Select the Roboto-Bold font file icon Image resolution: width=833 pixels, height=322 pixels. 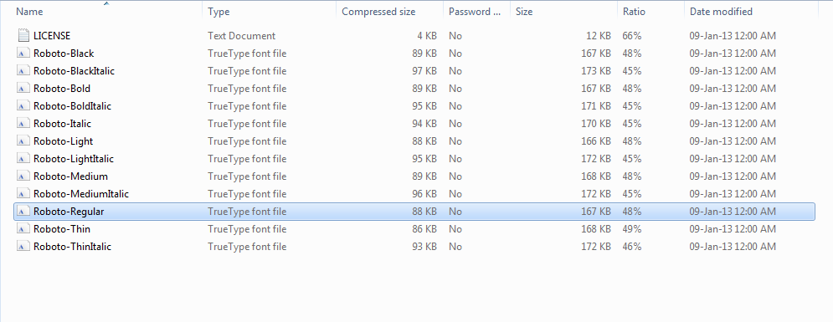[23, 88]
